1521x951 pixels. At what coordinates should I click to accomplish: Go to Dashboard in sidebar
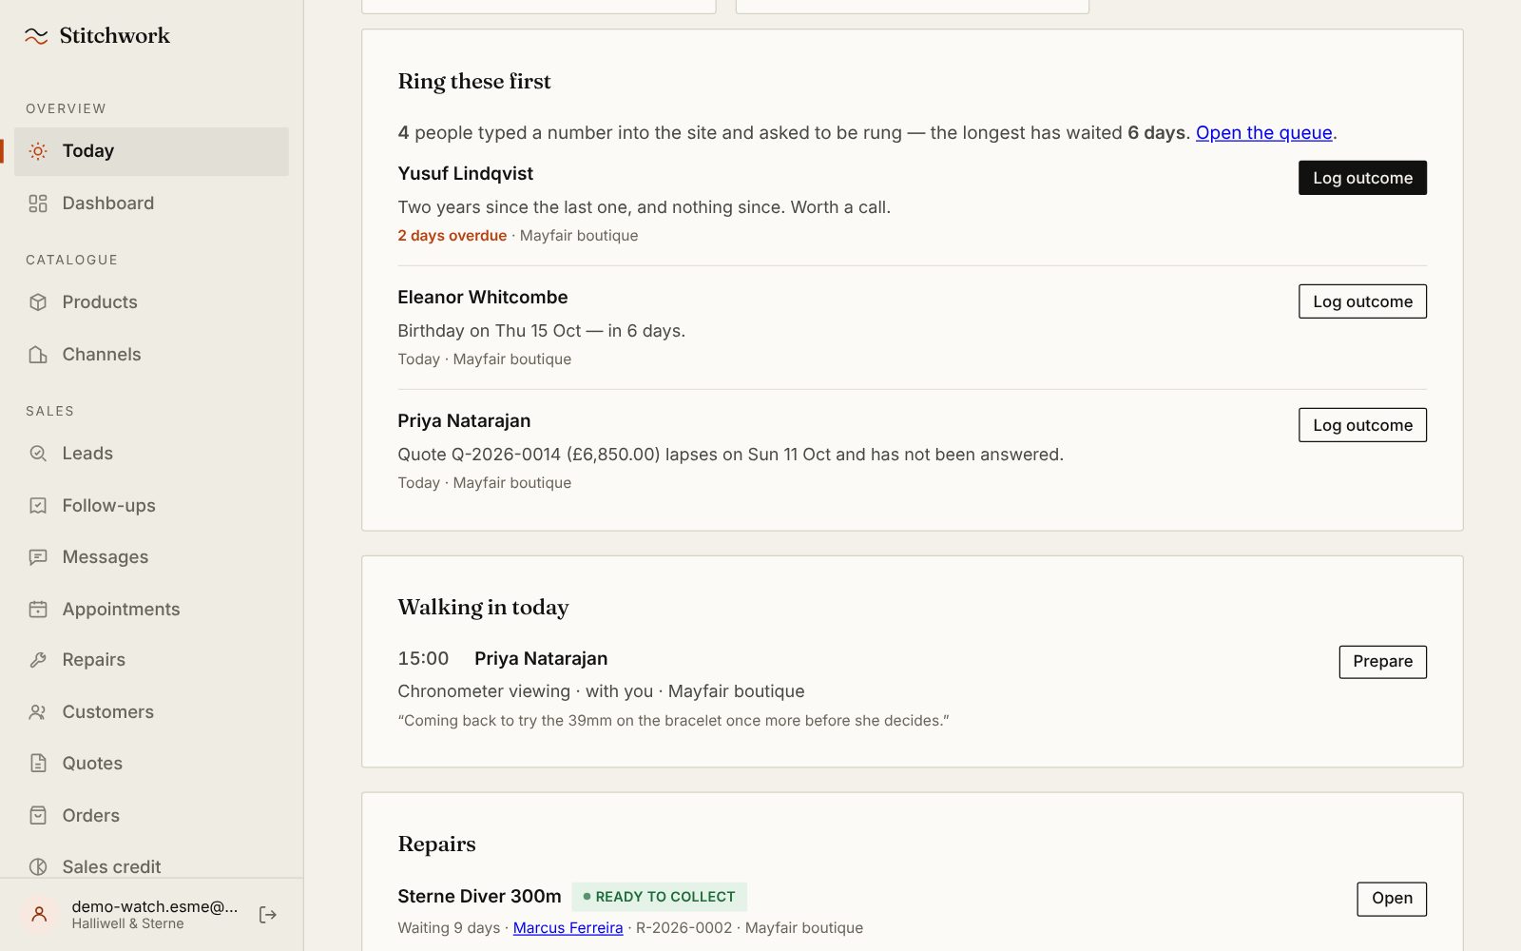point(151,204)
